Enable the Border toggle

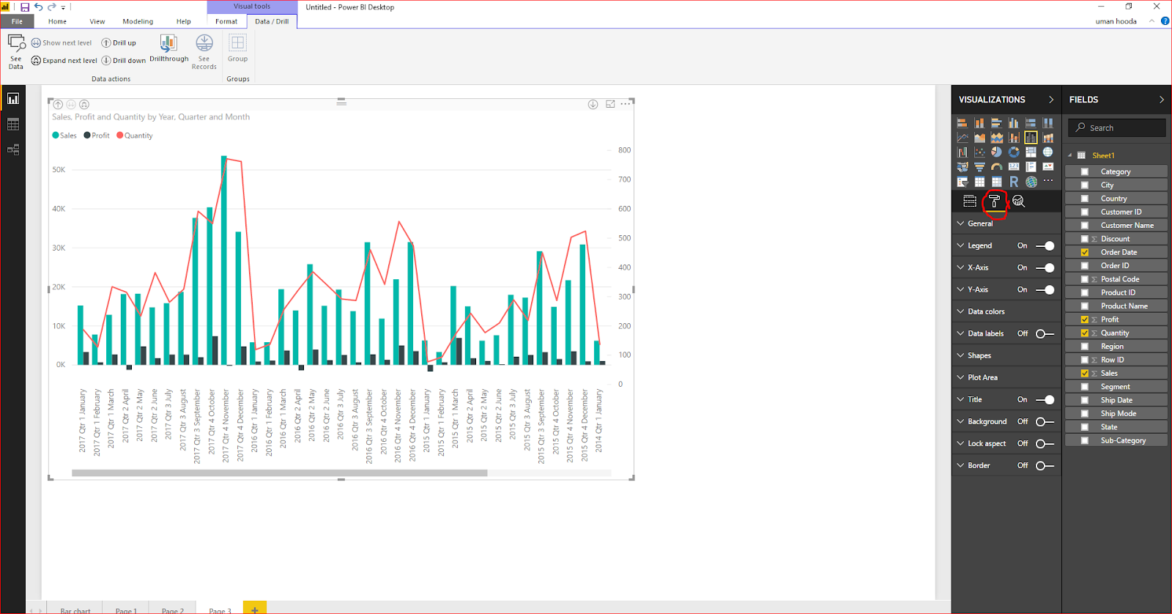click(x=1045, y=465)
